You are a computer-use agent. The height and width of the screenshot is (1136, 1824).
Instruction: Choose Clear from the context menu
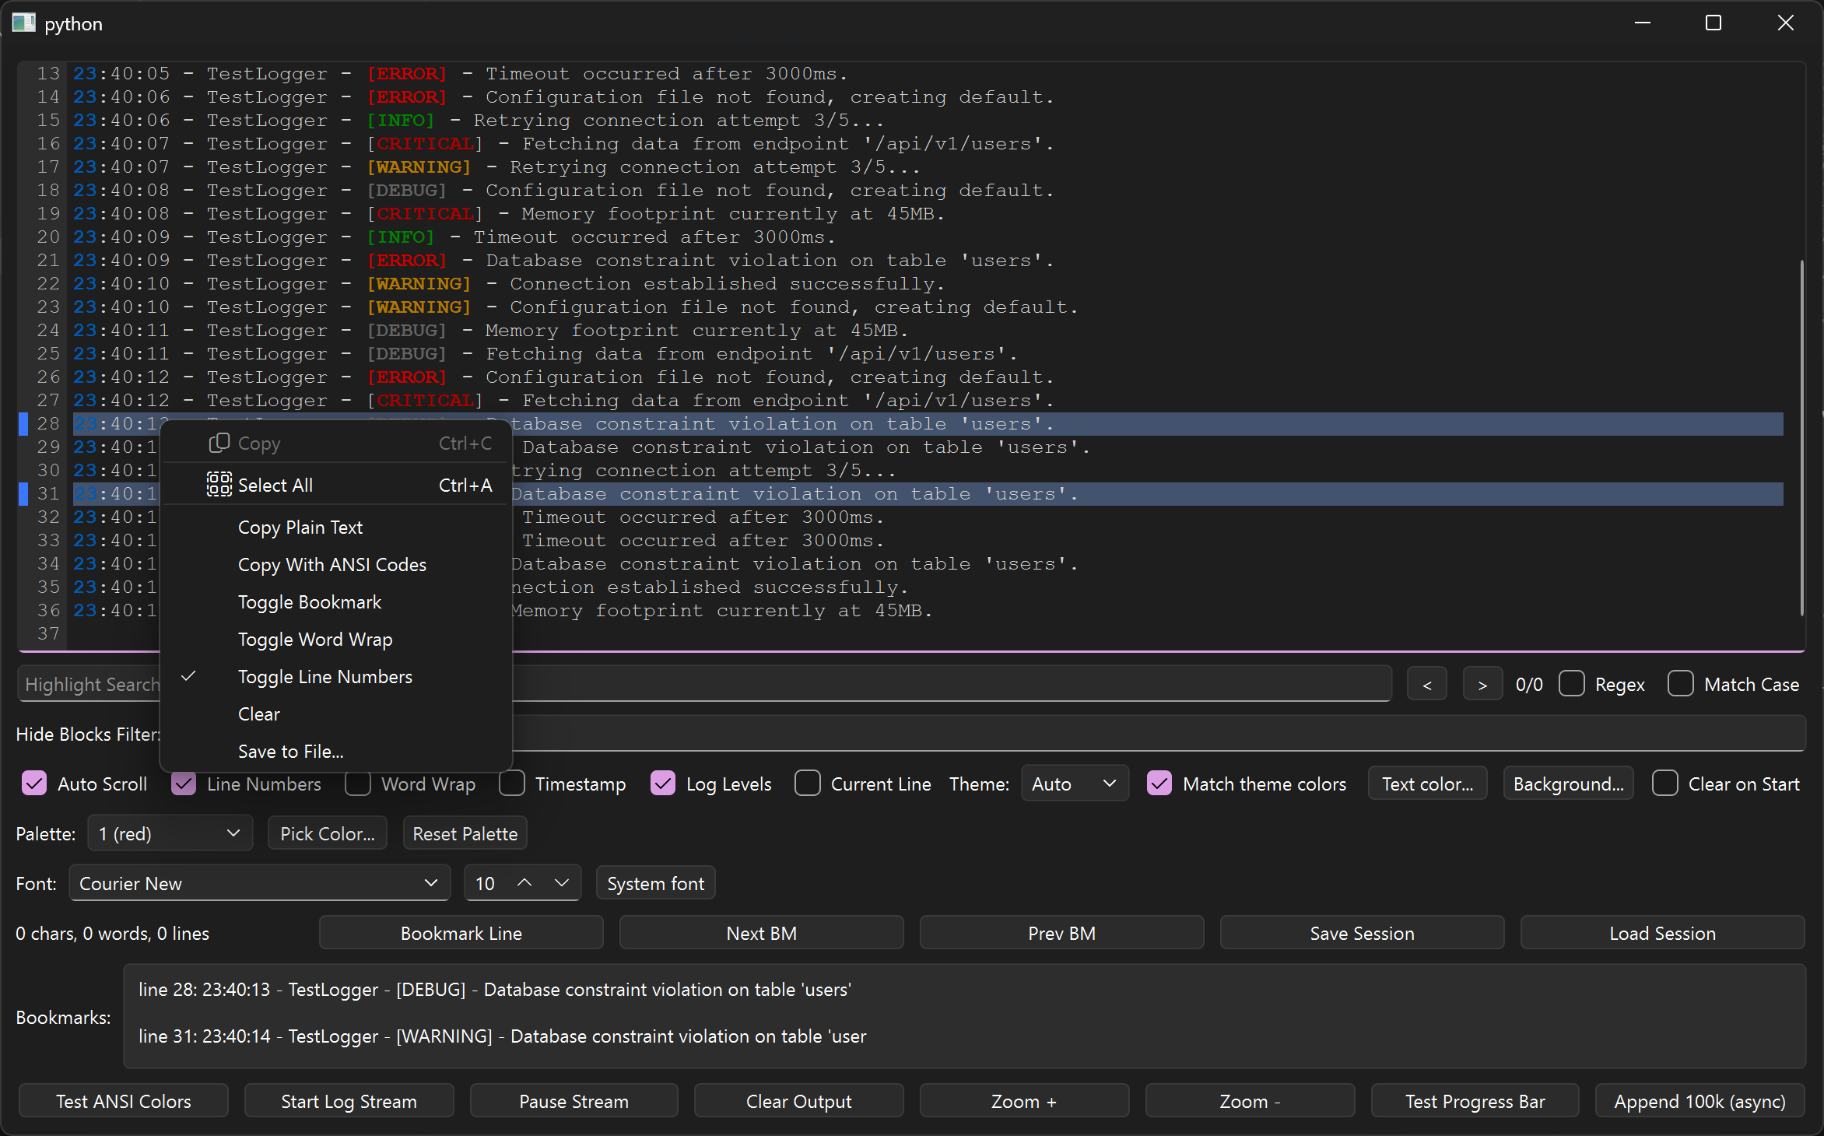coord(336,714)
